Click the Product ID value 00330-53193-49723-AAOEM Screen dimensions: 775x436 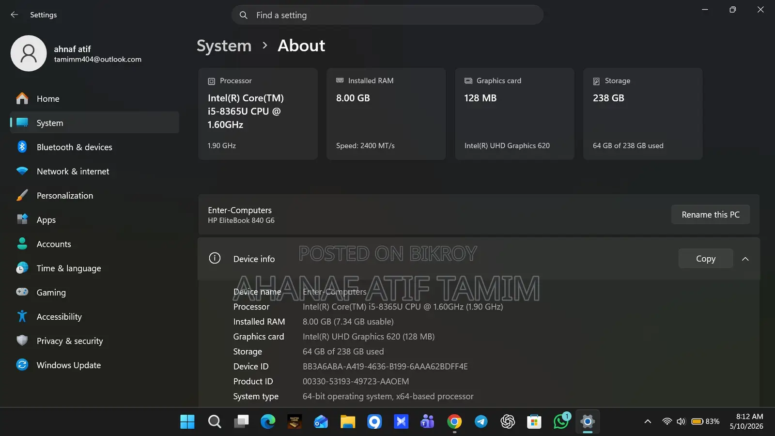356,382
